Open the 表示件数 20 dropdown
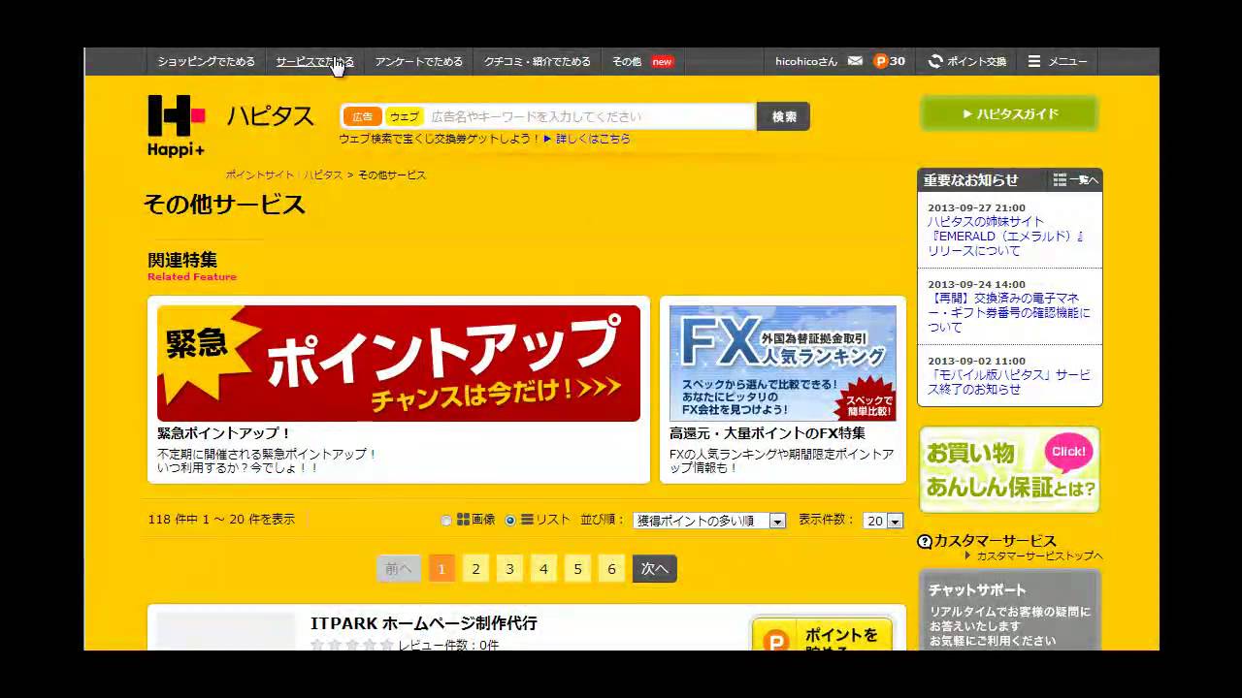This screenshot has height=698, width=1242. (x=883, y=521)
